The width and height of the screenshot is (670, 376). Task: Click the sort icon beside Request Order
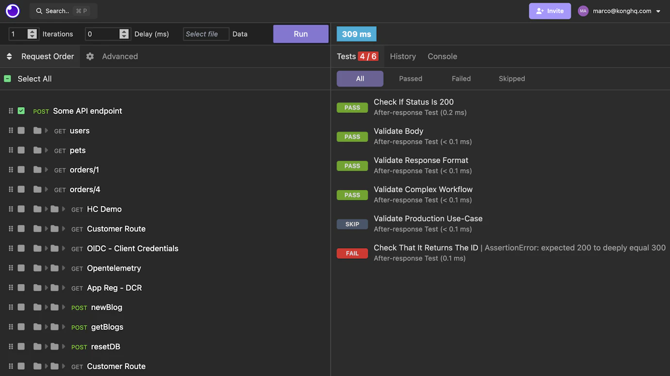tap(9, 56)
